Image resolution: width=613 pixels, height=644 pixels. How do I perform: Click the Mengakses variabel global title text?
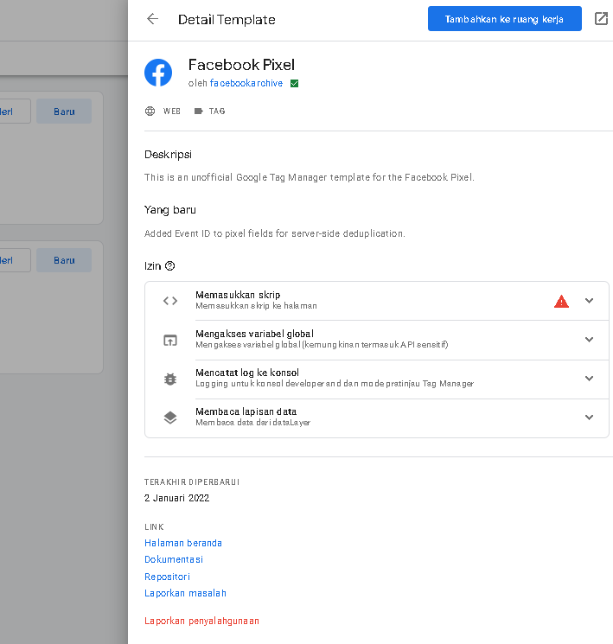pyautogui.click(x=254, y=334)
